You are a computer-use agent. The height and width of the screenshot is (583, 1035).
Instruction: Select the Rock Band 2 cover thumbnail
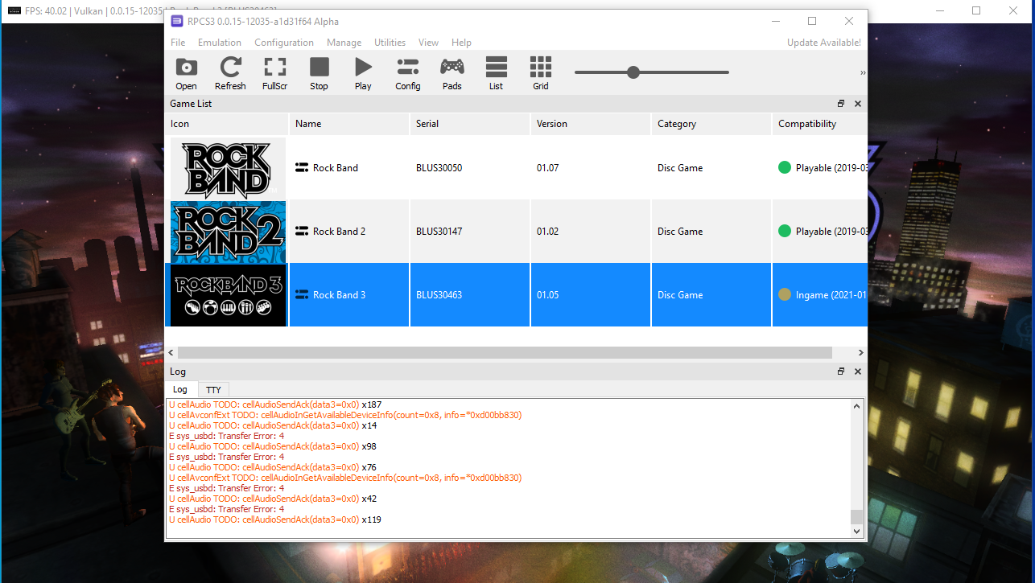[x=228, y=232]
